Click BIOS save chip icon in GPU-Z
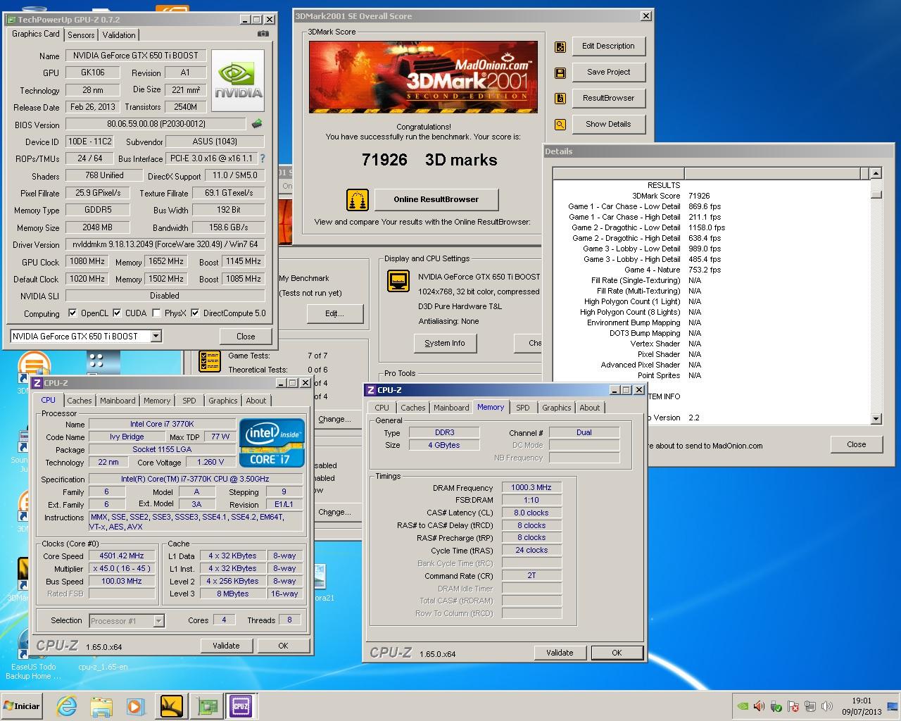 (x=257, y=124)
